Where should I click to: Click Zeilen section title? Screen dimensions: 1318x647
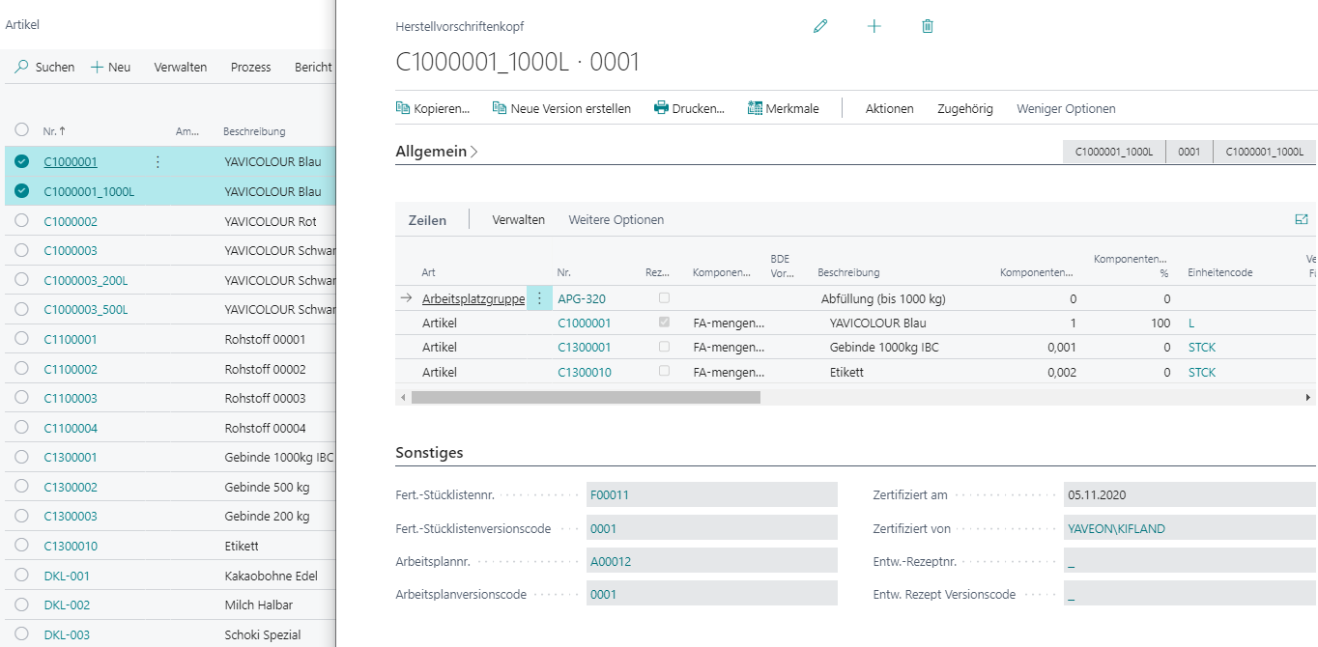pyautogui.click(x=427, y=220)
